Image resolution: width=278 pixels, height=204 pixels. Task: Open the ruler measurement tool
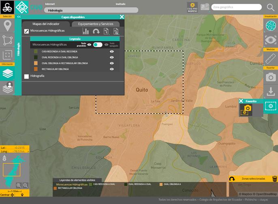tap(271, 59)
